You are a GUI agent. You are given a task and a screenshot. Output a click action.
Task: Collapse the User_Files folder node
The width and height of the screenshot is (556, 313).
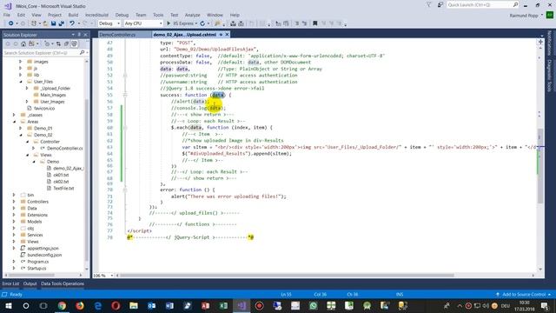(x=20, y=82)
